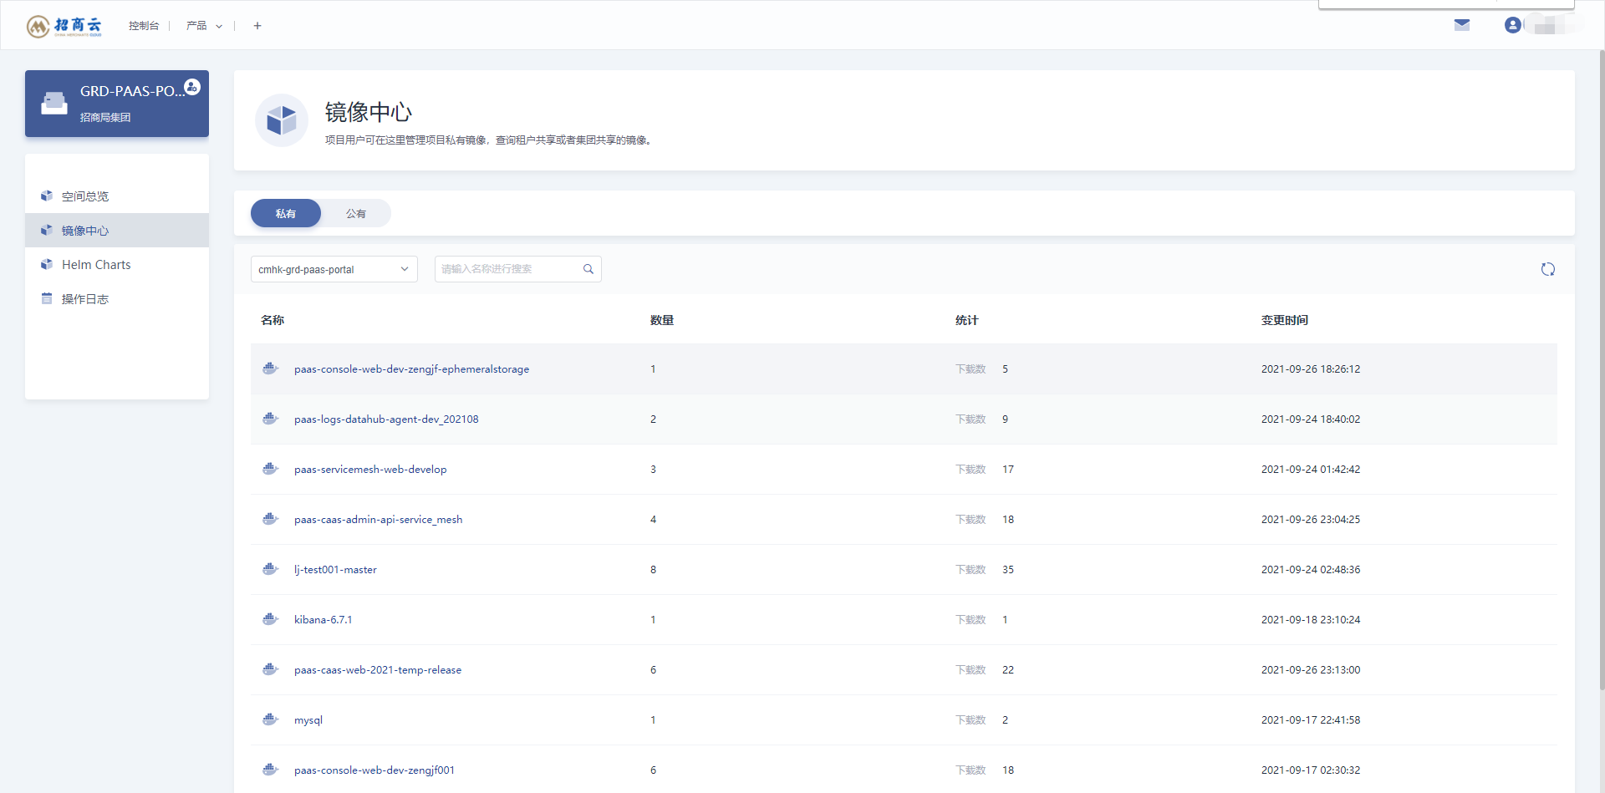Click timestamp 2021-09-26 18:26:12
This screenshot has width=1605, height=793.
1311,369
